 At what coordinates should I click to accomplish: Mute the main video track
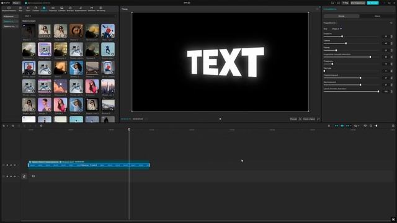coord(15,176)
